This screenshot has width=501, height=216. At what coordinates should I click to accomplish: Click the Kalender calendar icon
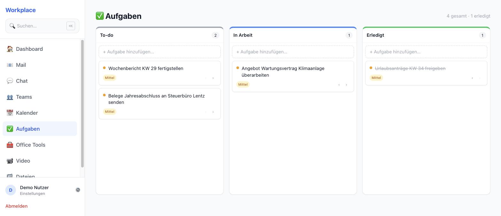click(10, 113)
